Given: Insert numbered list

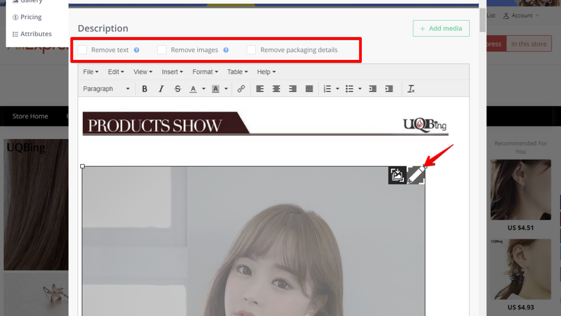Looking at the screenshot, I should pyautogui.click(x=327, y=89).
